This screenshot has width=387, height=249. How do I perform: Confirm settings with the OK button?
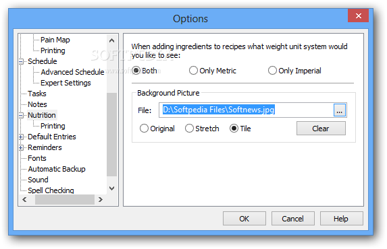coord(244,219)
